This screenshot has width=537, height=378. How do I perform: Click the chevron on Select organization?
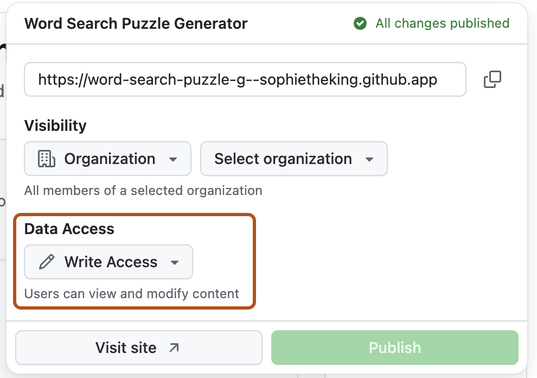(x=369, y=159)
